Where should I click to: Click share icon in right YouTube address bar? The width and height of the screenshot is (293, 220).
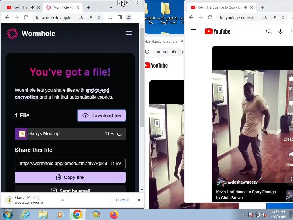274,17
